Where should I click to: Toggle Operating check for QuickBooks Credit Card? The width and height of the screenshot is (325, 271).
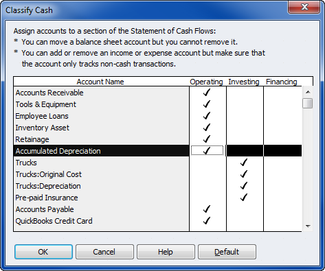tap(208, 221)
